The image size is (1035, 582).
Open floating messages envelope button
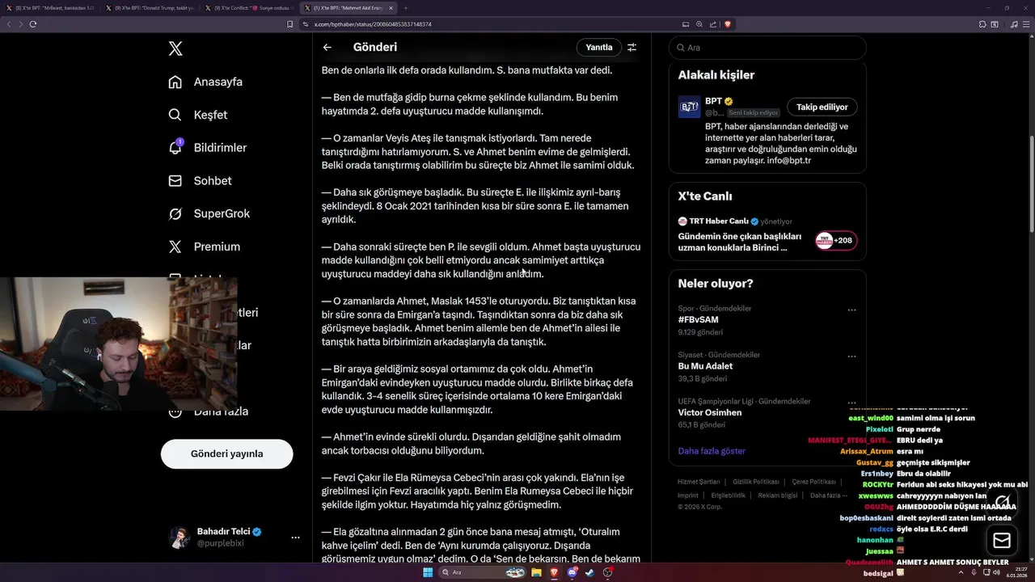click(x=1002, y=540)
